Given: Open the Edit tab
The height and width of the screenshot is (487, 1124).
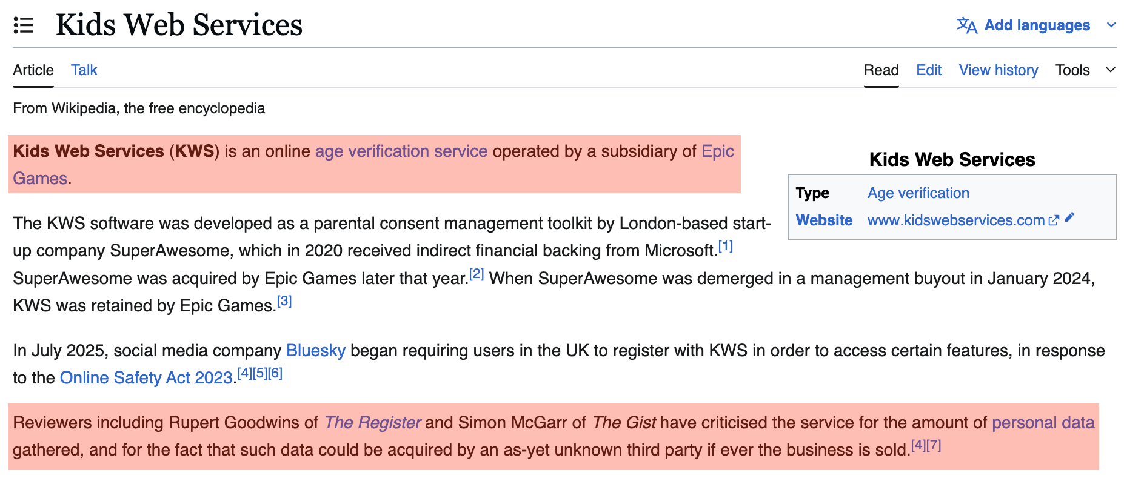Looking at the screenshot, I should click(928, 70).
